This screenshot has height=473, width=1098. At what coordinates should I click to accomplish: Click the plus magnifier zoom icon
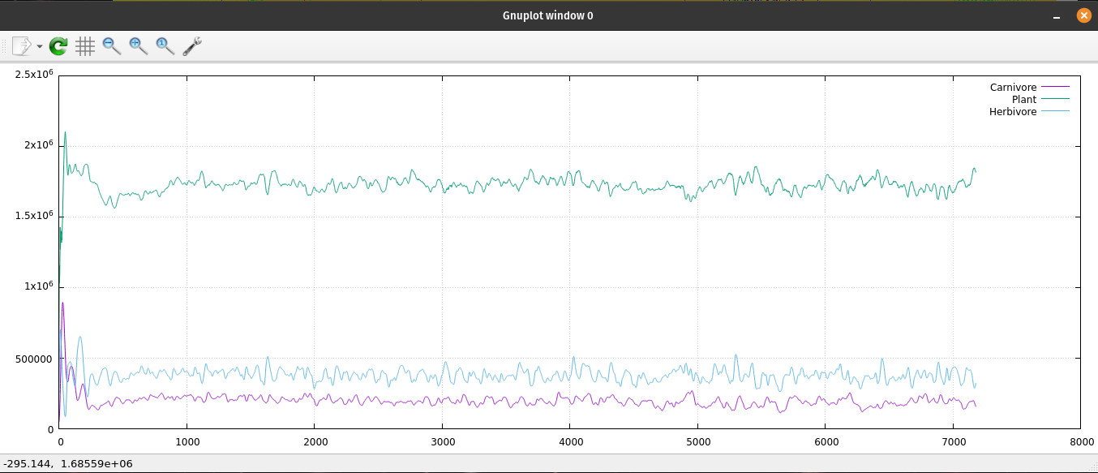tap(139, 46)
